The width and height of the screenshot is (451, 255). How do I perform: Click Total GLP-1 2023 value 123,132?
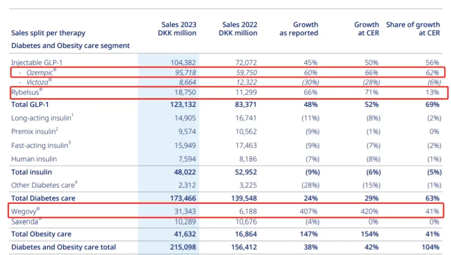(x=183, y=105)
